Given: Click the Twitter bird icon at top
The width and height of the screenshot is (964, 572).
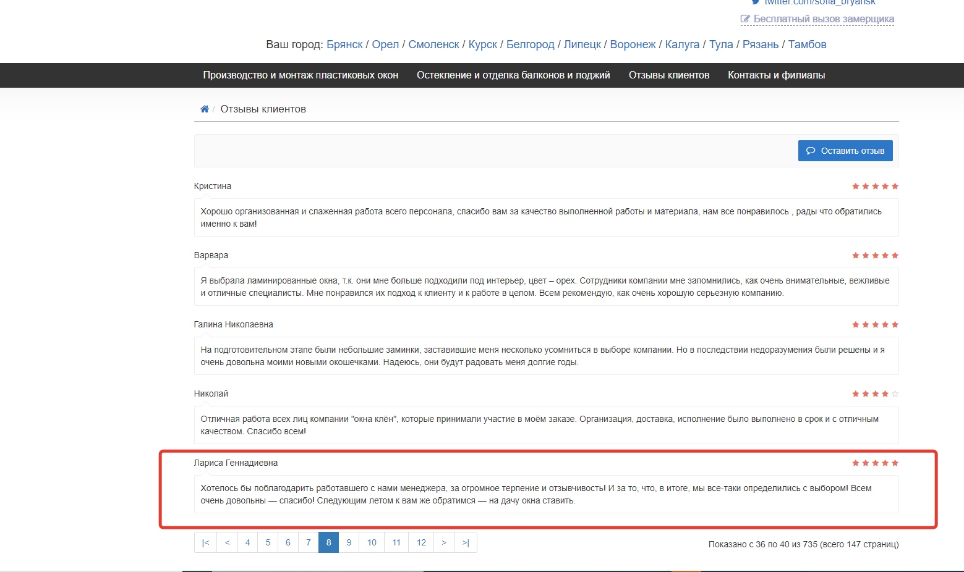Looking at the screenshot, I should (756, 2).
